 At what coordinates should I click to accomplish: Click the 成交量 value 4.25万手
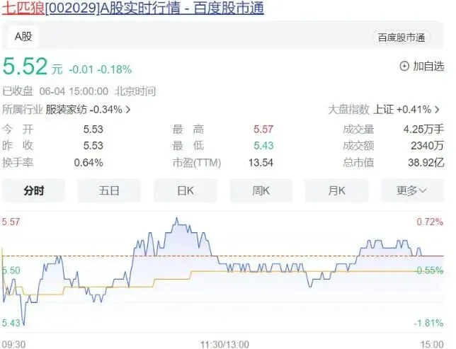[x=423, y=129]
